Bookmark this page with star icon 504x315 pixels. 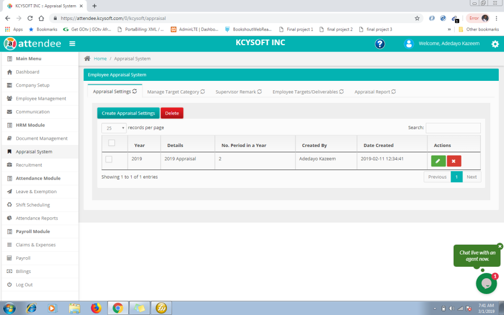pyautogui.click(x=417, y=18)
